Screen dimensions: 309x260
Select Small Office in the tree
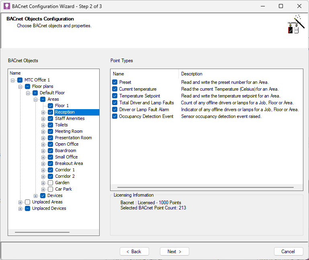(66, 157)
